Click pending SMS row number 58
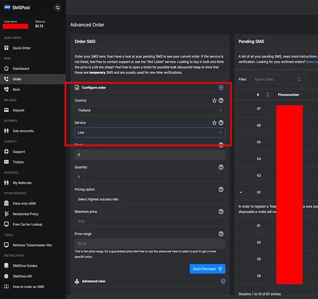Viewport: 318px width, 299px height. 259,276
